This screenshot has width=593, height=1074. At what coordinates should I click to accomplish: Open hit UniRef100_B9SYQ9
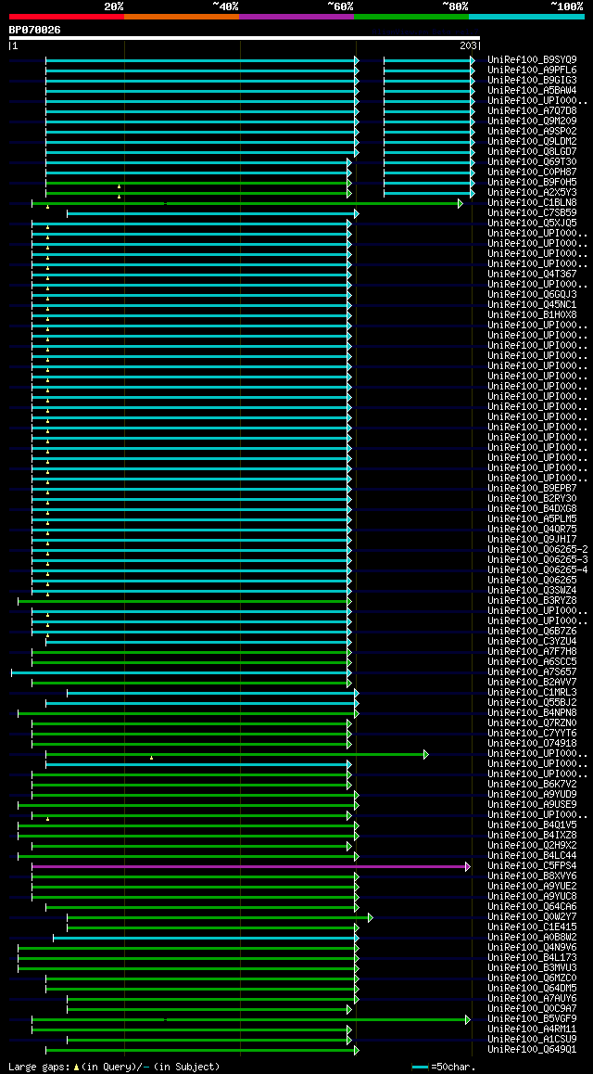(532, 59)
